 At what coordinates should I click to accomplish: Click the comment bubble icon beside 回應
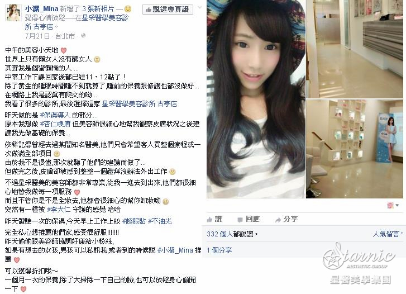pyautogui.click(x=240, y=220)
